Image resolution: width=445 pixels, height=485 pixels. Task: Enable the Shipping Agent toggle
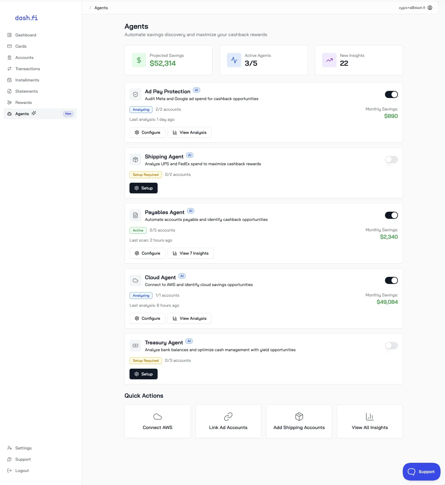(391, 160)
